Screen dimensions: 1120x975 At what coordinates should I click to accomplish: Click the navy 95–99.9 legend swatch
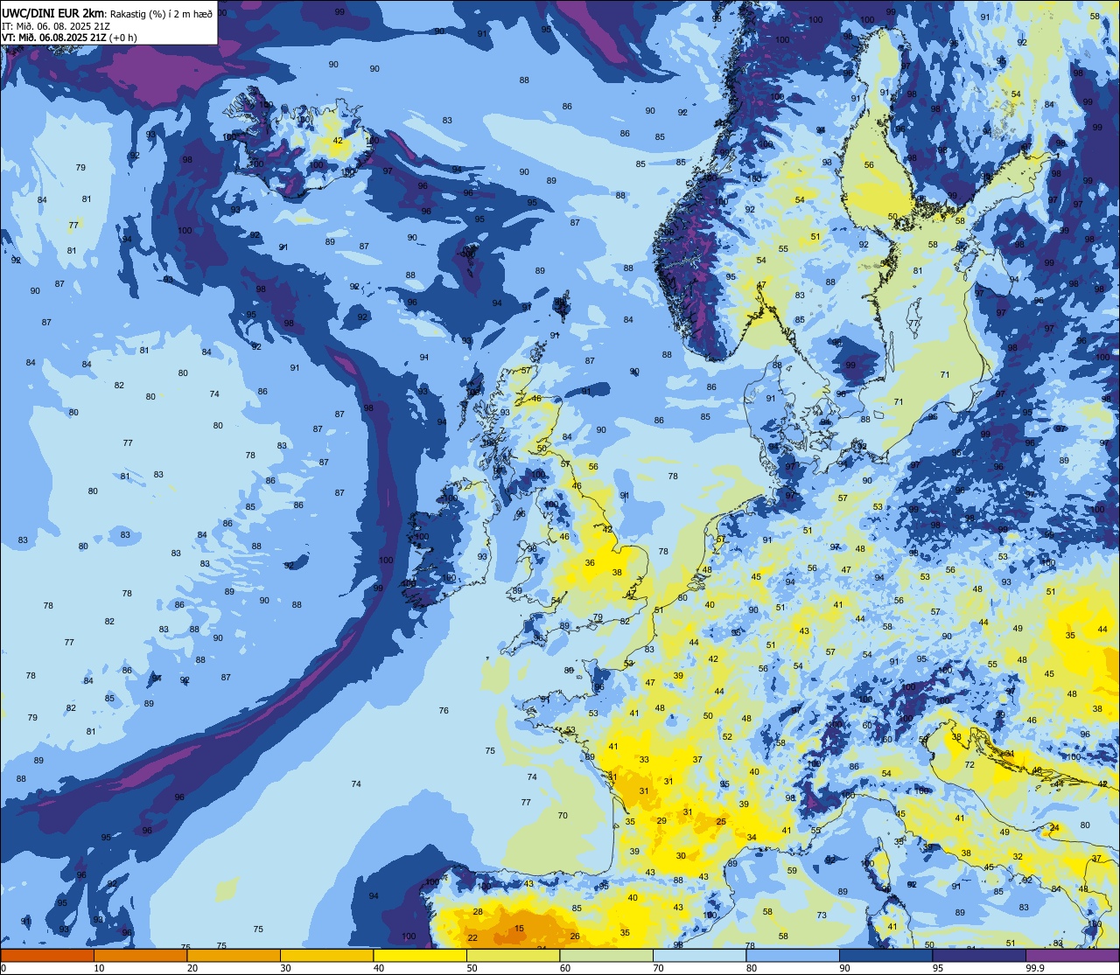pyautogui.click(x=979, y=955)
